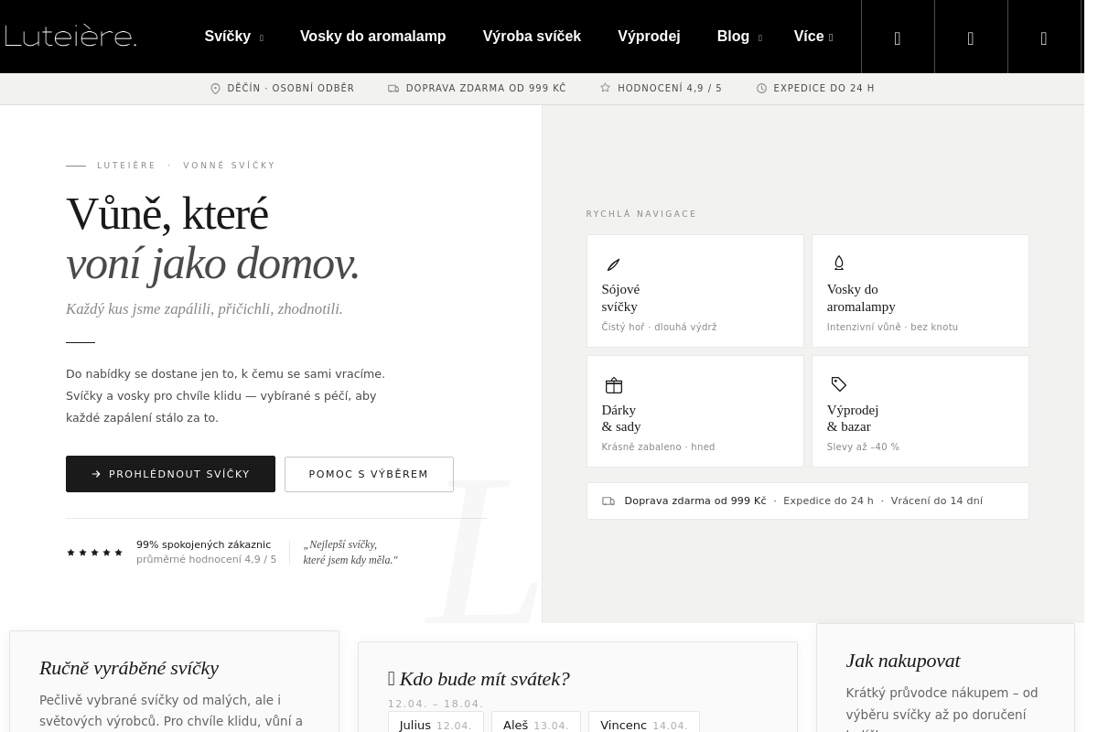Select Výprodej in the top navigation
Image resolution: width=1098 pixels, height=732 pixels.
coord(649,37)
